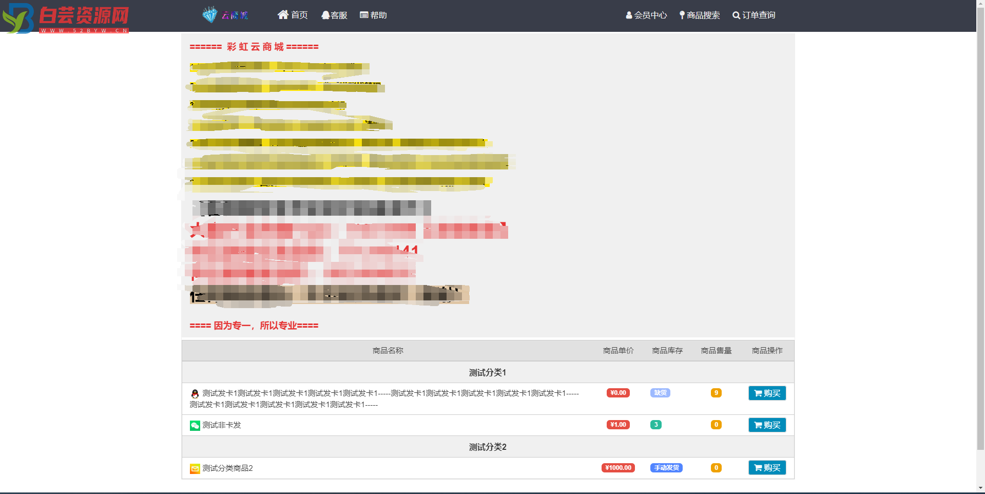Go to 会员中心 member center

[646, 15]
